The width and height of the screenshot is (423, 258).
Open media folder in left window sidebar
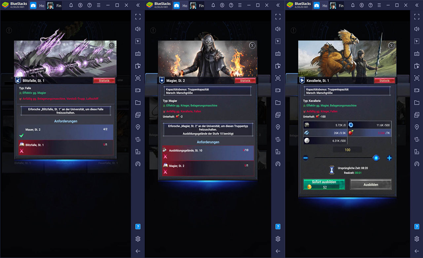pyautogui.click(x=138, y=103)
